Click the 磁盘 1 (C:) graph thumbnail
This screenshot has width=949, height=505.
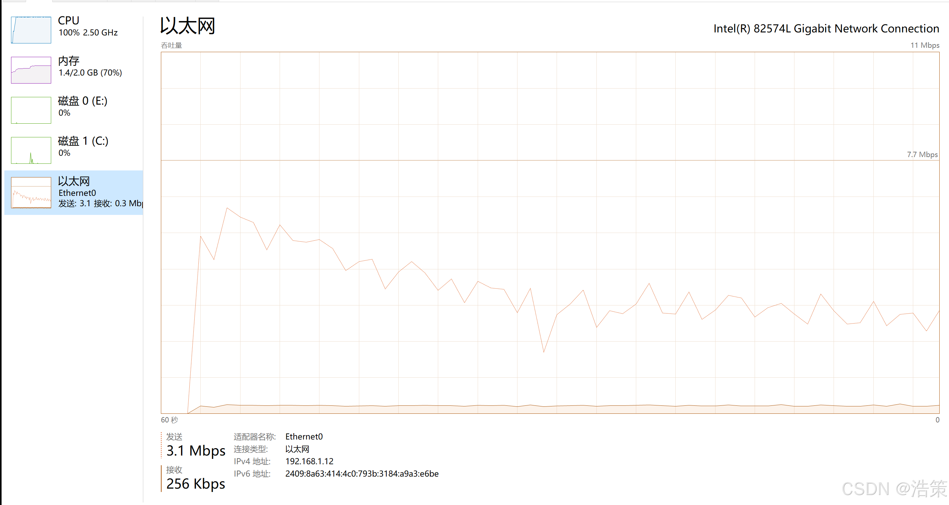31,150
